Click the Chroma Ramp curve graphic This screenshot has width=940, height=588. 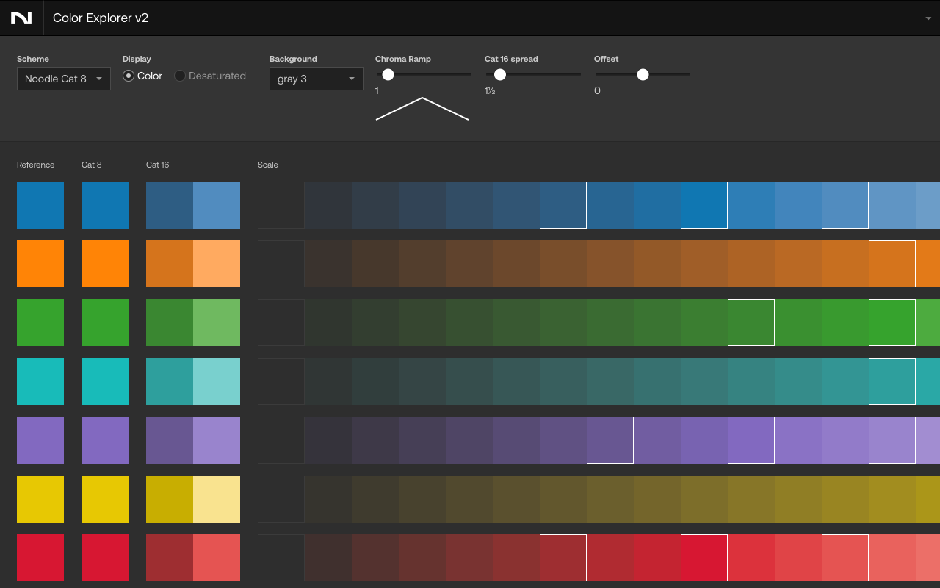tap(422, 109)
